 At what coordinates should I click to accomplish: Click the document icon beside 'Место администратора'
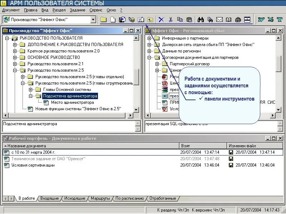(46, 102)
